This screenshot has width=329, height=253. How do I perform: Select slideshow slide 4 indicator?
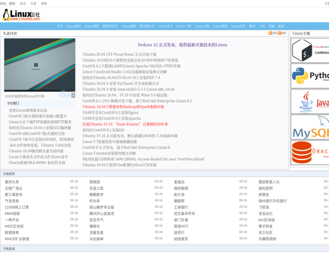(x=73, y=96)
